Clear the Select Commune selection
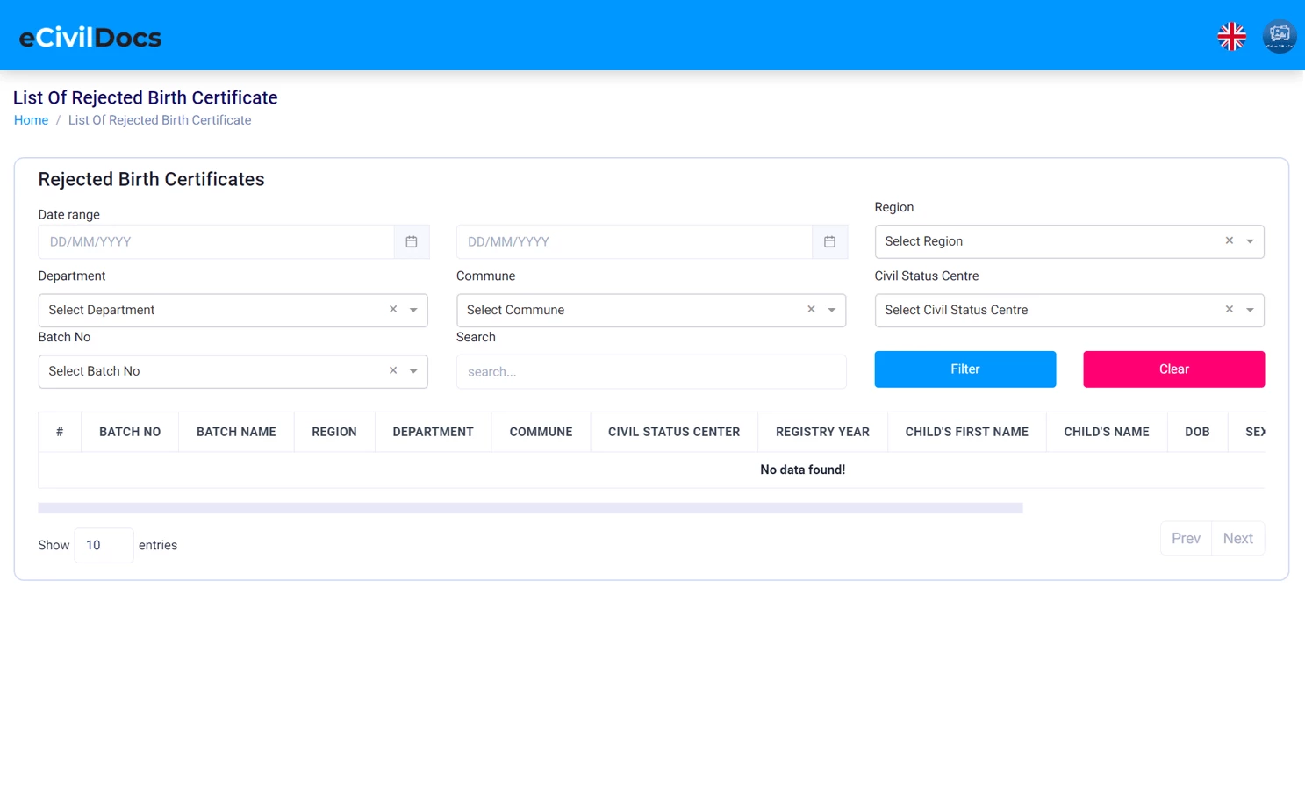Image resolution: width=1305 pixels, height=810 pixels. pyautogui.click(x=810, y=309)
